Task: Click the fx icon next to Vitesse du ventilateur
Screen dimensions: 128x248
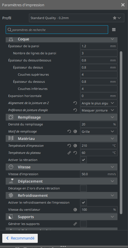Action: pos(75,210)
